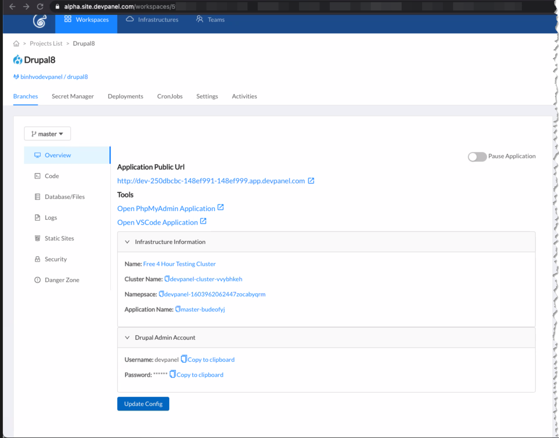This screenshot has width=559, height=438.
Task: Select Database/Files in the sidebar
Action: coord(65,197)
